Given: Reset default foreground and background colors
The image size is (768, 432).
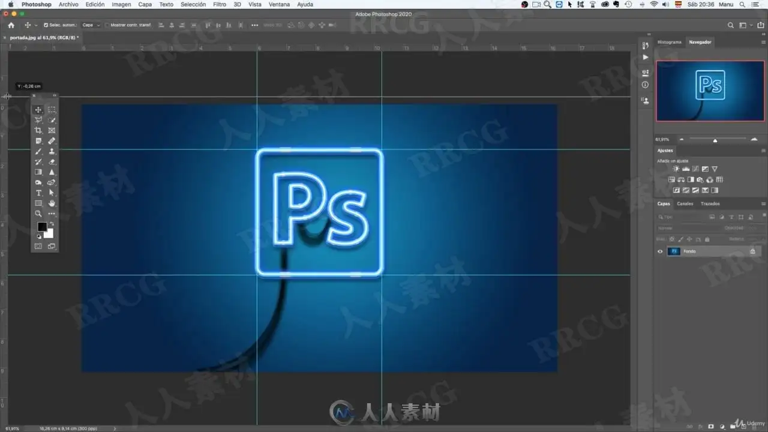Looking at the screenshot, I should click(39, 236).
